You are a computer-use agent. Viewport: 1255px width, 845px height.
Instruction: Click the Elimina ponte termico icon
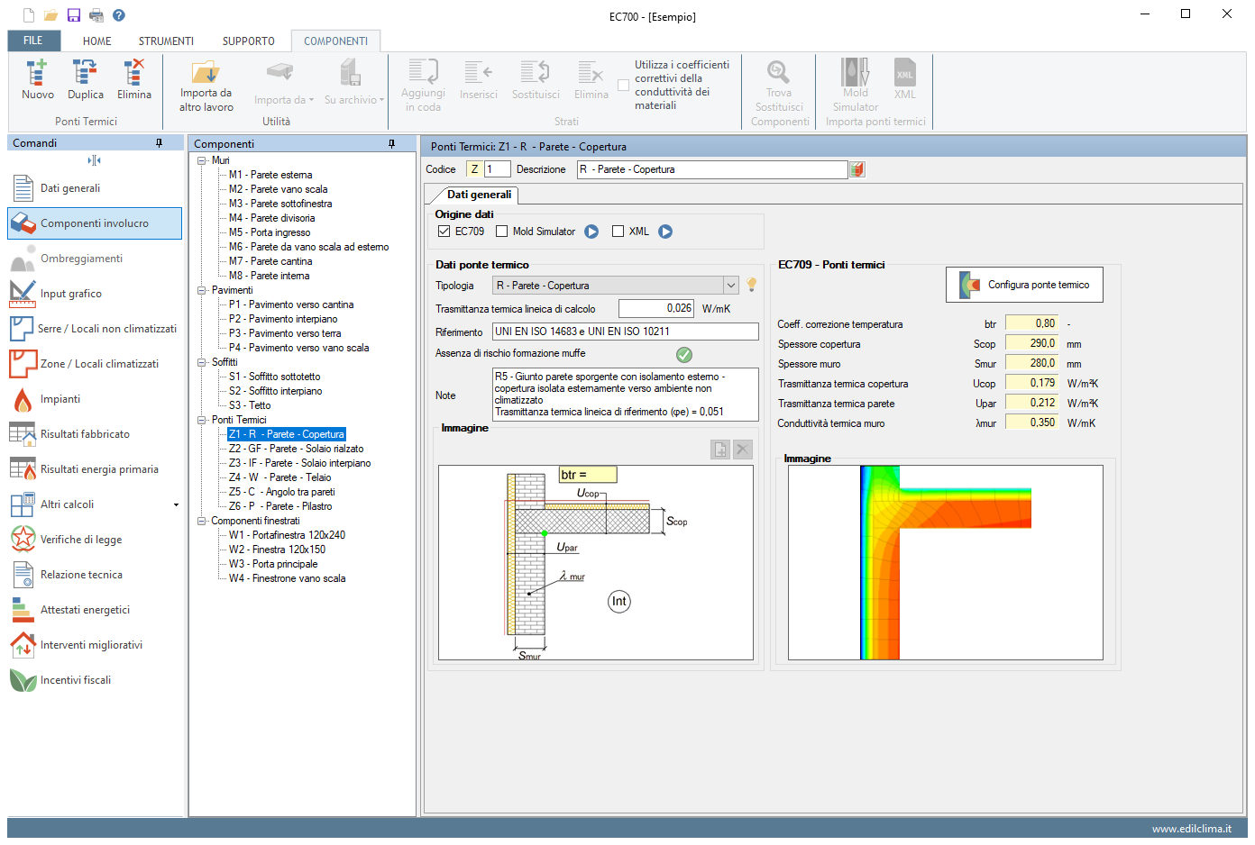(x=133, y=74)
